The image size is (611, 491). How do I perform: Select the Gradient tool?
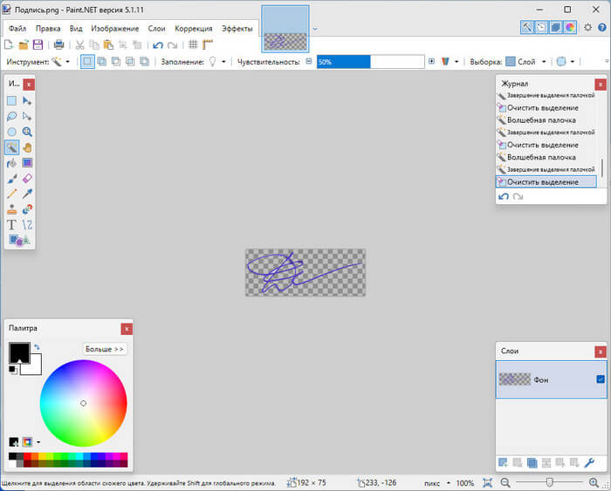[27, 163]
